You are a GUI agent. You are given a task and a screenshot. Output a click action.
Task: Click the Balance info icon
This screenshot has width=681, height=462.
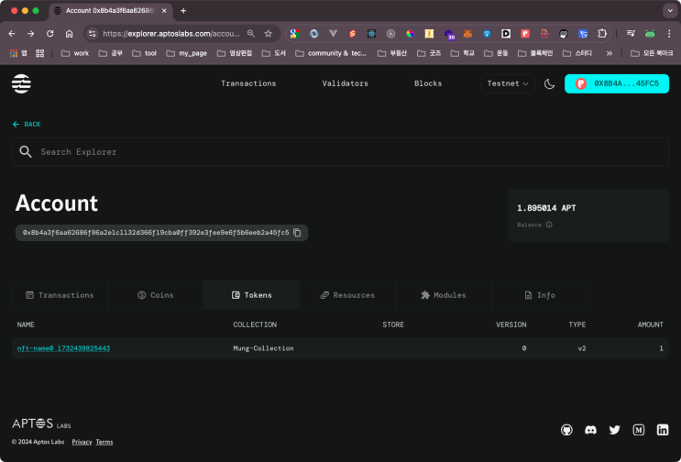coord(549,225)
